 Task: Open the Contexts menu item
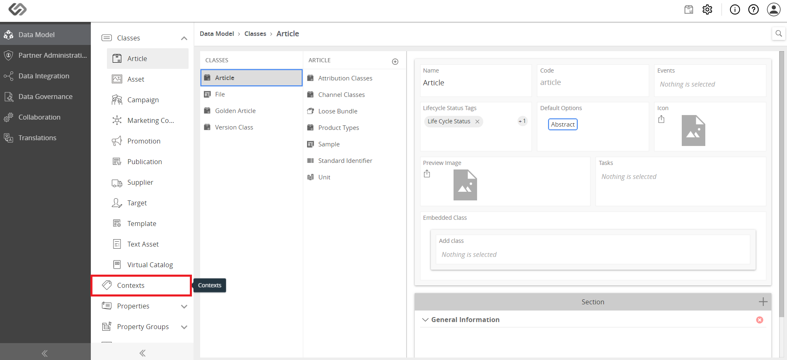click(x=142, y=285)
